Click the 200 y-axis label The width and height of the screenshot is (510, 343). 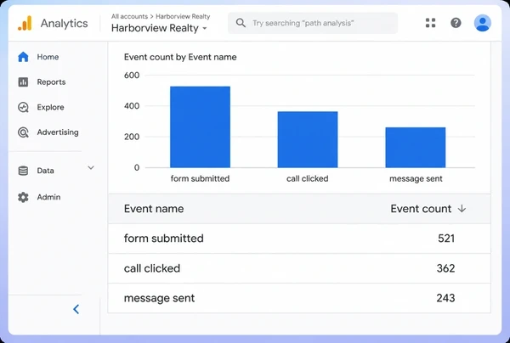(x=132, y=137)
